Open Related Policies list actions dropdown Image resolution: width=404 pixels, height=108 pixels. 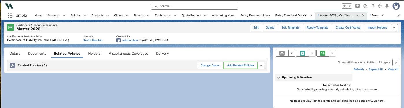(x=261, y=65)
